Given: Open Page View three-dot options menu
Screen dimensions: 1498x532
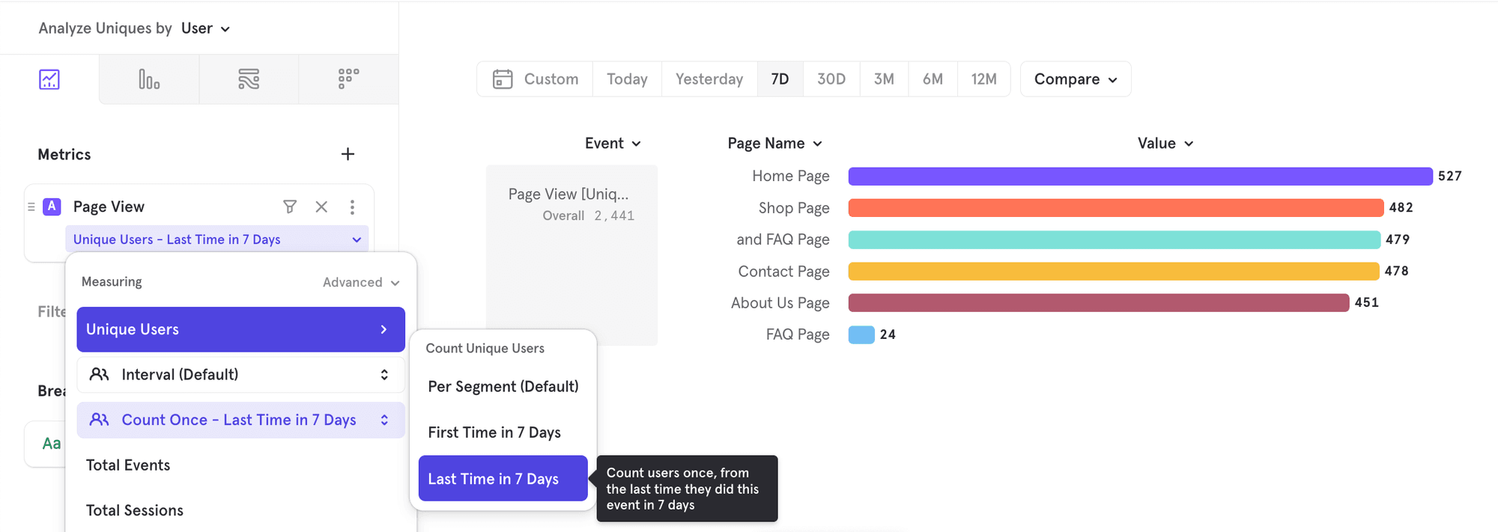Looking at the screenshot, I should pyautogui.click(x=352, y=207).
